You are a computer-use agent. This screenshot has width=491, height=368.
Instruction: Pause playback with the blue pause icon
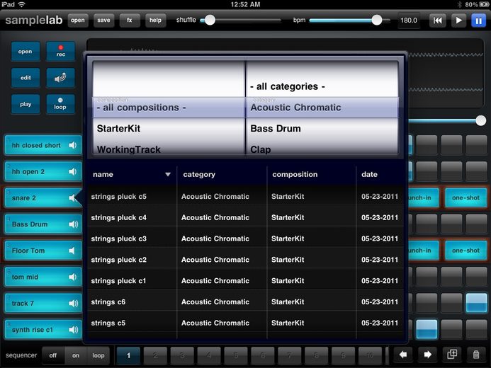(478, 21)
